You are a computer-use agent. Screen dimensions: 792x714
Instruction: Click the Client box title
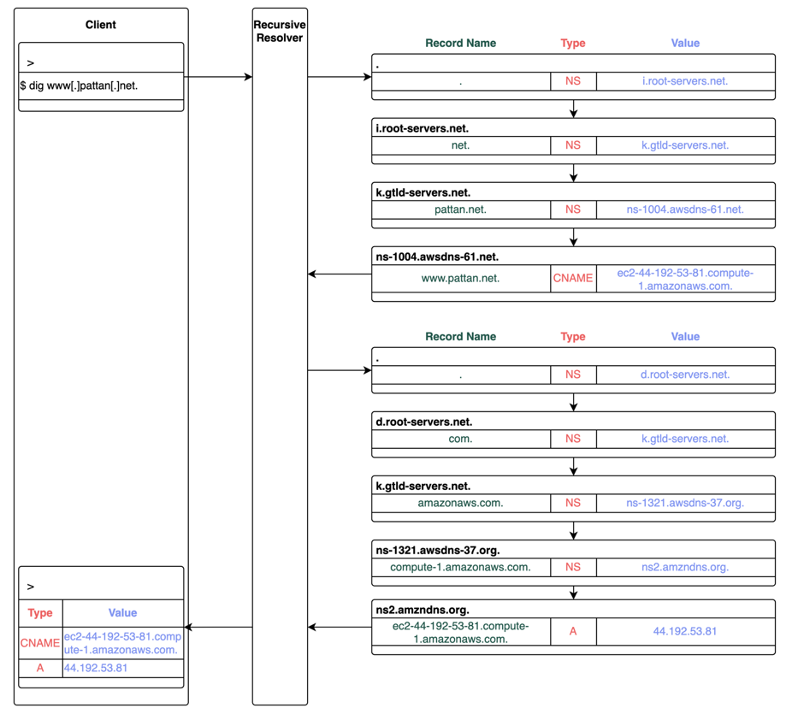pyautogui.click(x=100, y=25)
